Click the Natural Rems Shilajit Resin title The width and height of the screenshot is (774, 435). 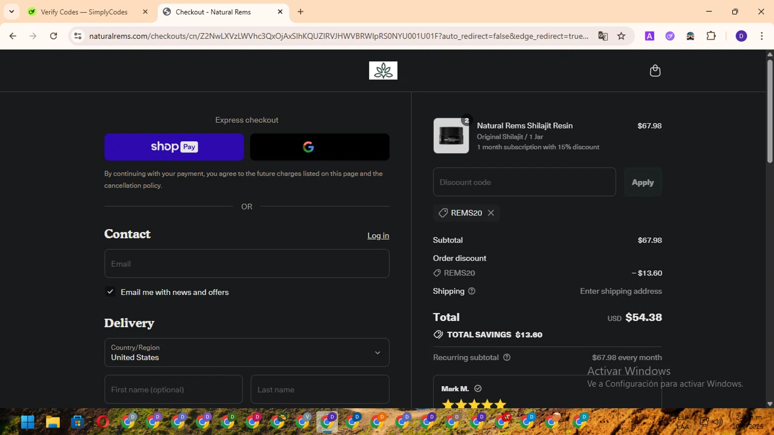(525, 125)
